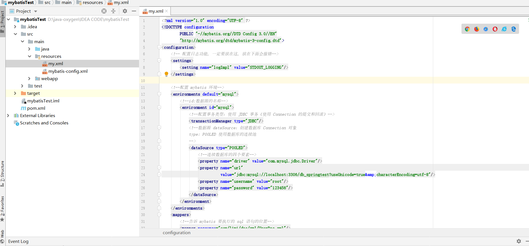Collapse the resources folder
The width and height of the screenshot is (529, 246).
[x=29, y=56]
